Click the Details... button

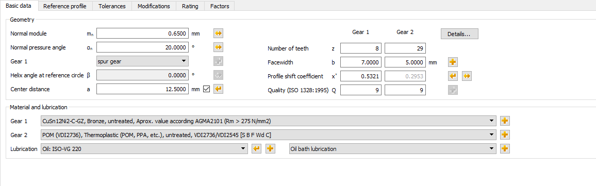coord(459,34)
